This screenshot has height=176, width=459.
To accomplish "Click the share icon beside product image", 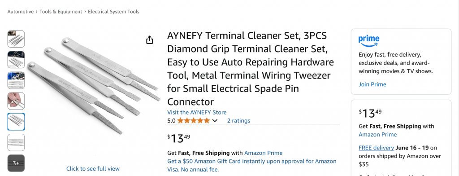I will [x=150, y=40].
